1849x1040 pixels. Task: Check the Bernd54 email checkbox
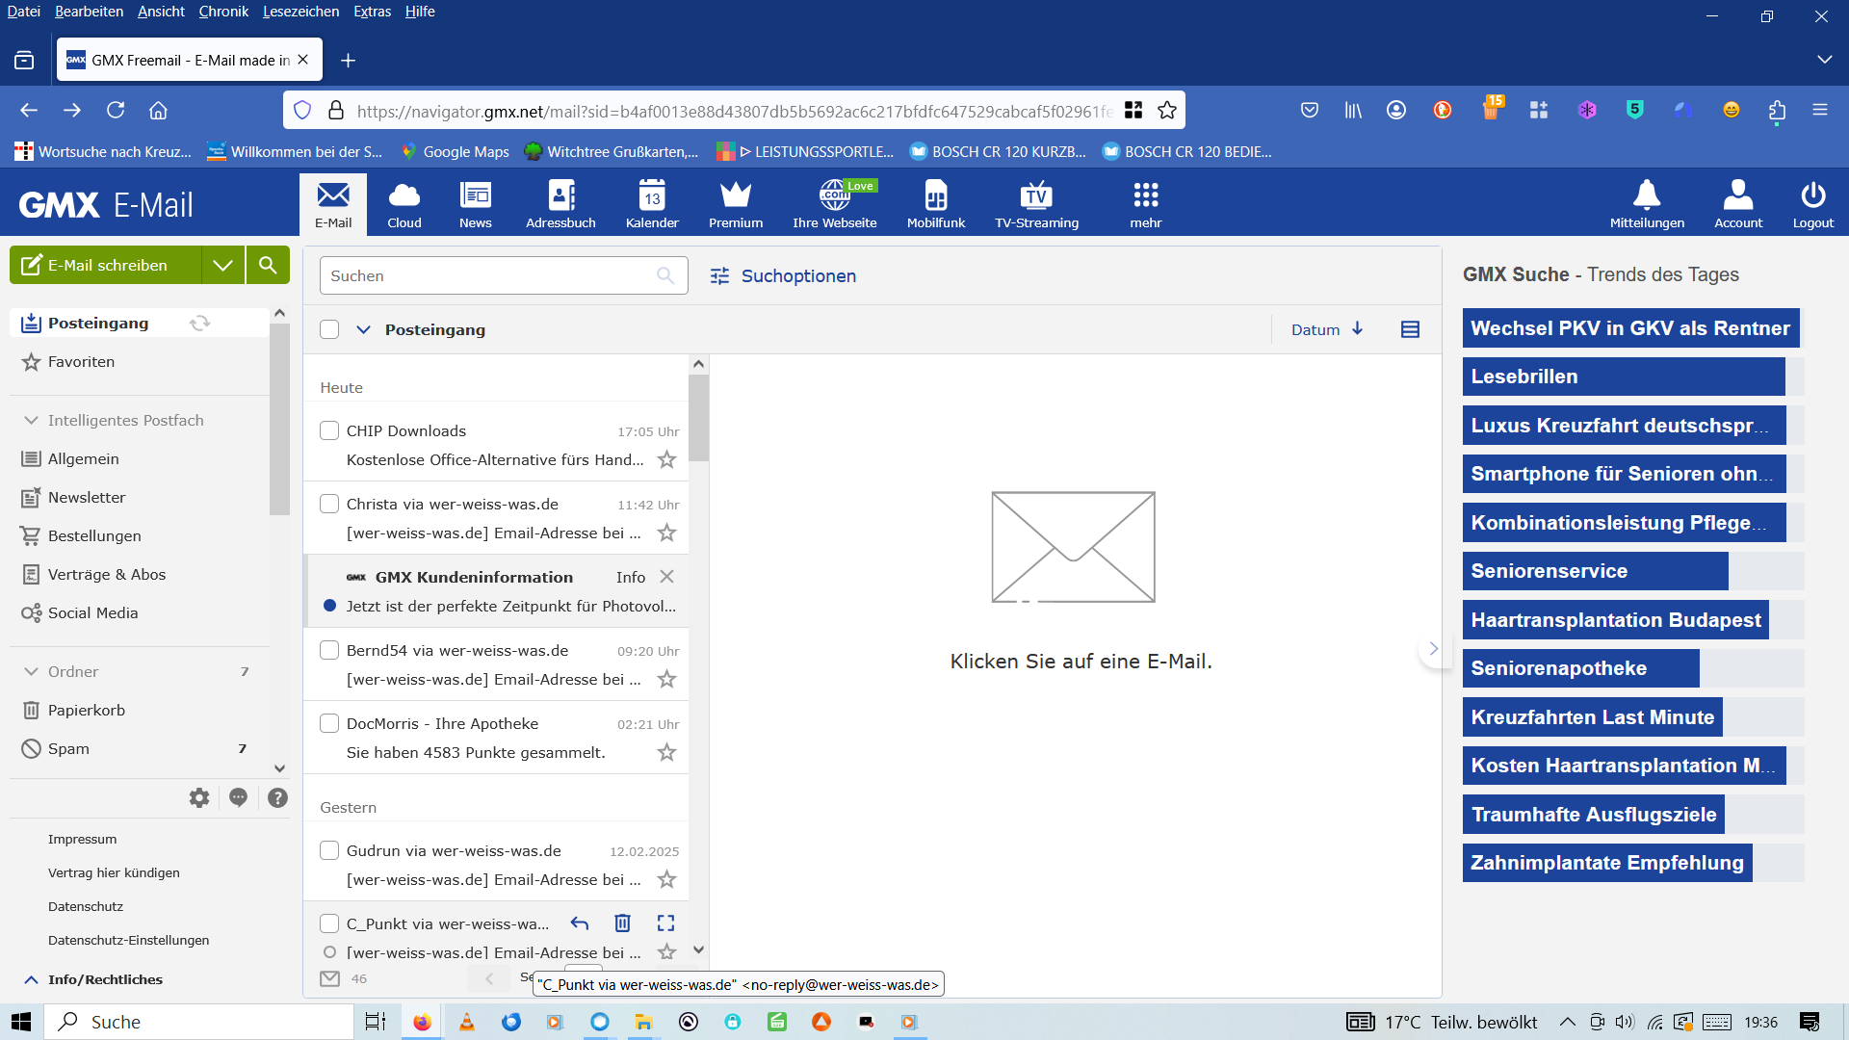[x=329, y=650]
